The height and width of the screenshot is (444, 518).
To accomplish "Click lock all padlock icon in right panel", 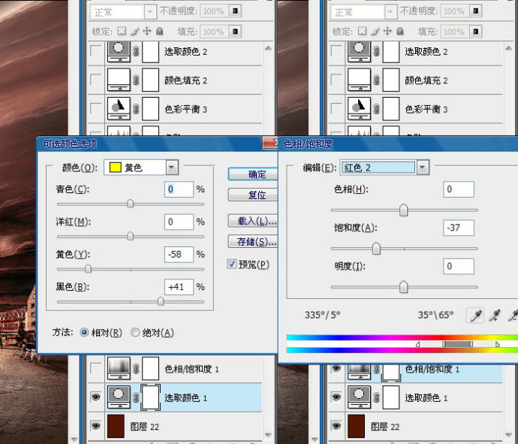I will click(x=400, y=31).
